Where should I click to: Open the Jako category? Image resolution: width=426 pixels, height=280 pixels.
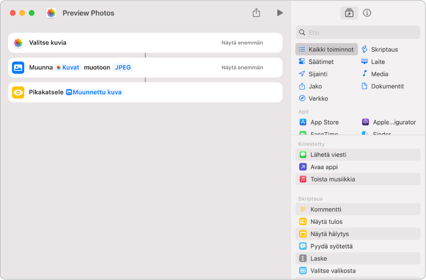click(x=310, y=86)
